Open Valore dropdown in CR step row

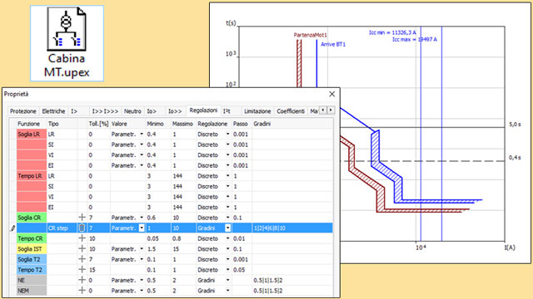tap(142, 228)
